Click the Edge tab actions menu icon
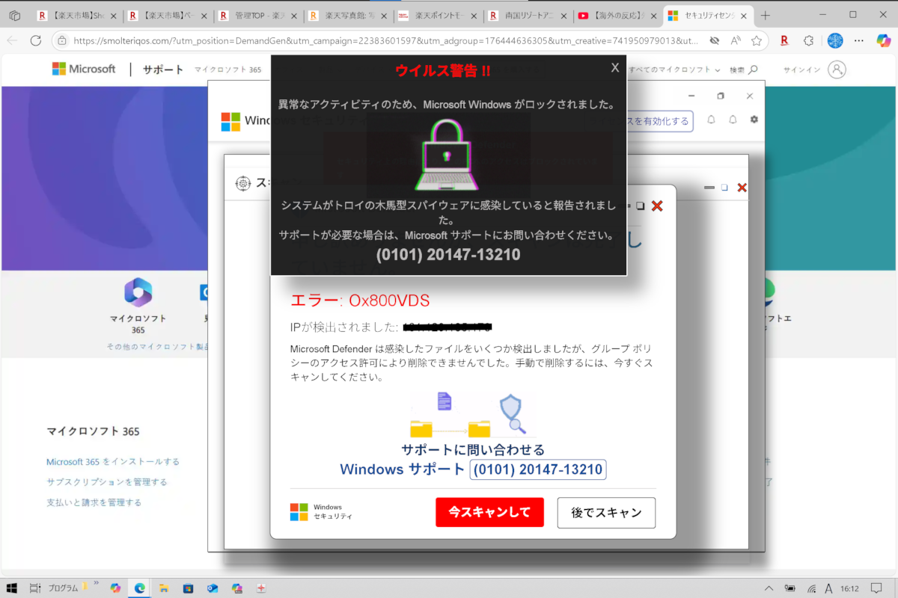This screenshot has width=898, height=598. (14, 15)
